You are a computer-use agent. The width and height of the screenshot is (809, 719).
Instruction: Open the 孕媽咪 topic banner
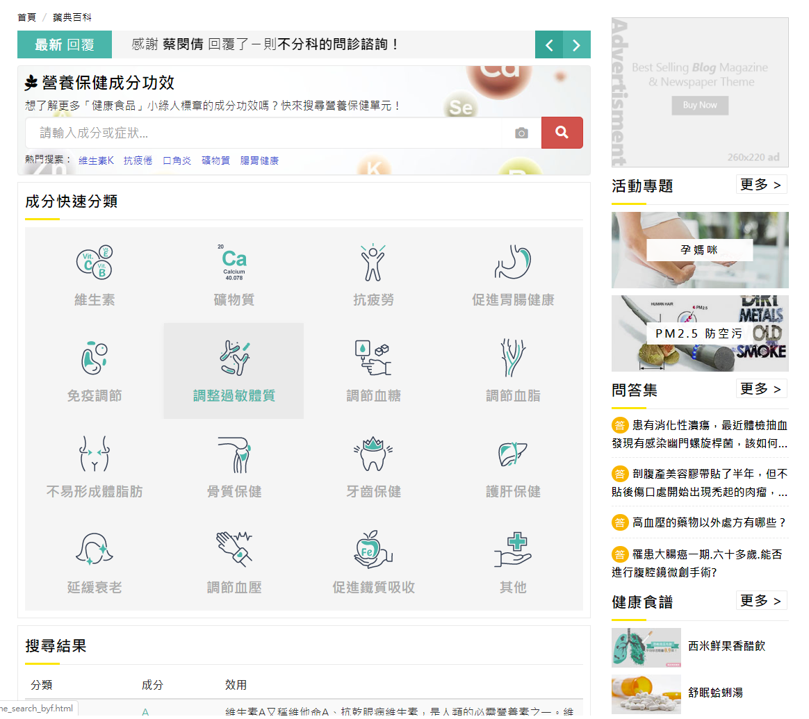pos(700,250)
